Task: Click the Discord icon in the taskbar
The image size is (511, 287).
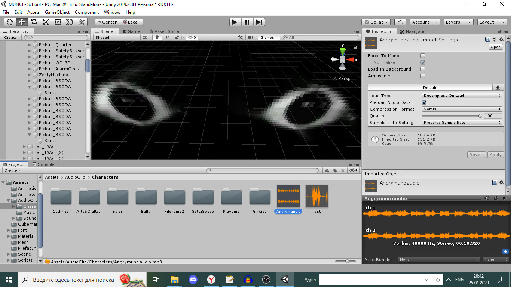Action: pyautogui.click(x=193, y=279)
